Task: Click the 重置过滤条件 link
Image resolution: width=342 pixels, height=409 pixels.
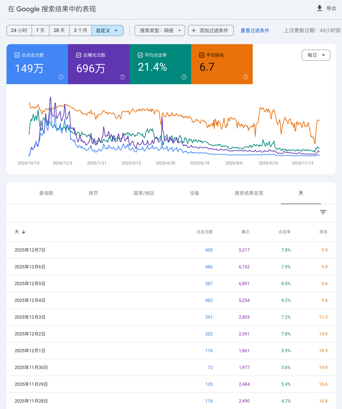Action: [255, 30]
